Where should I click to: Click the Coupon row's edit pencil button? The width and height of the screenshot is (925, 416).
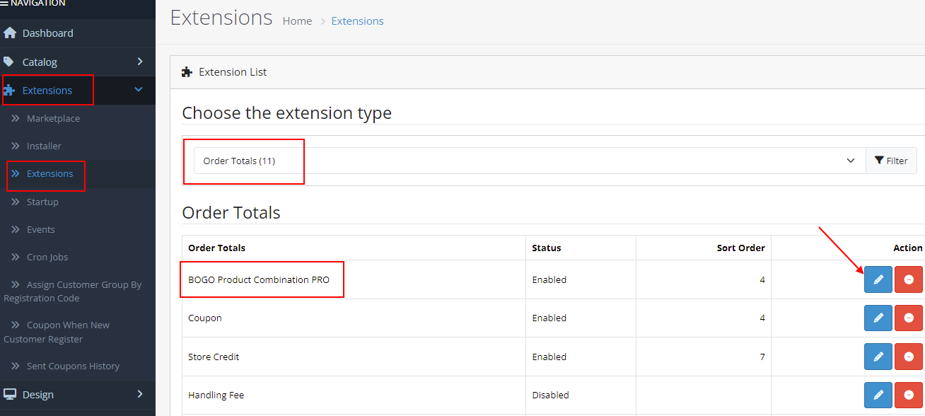pos(878,318)
